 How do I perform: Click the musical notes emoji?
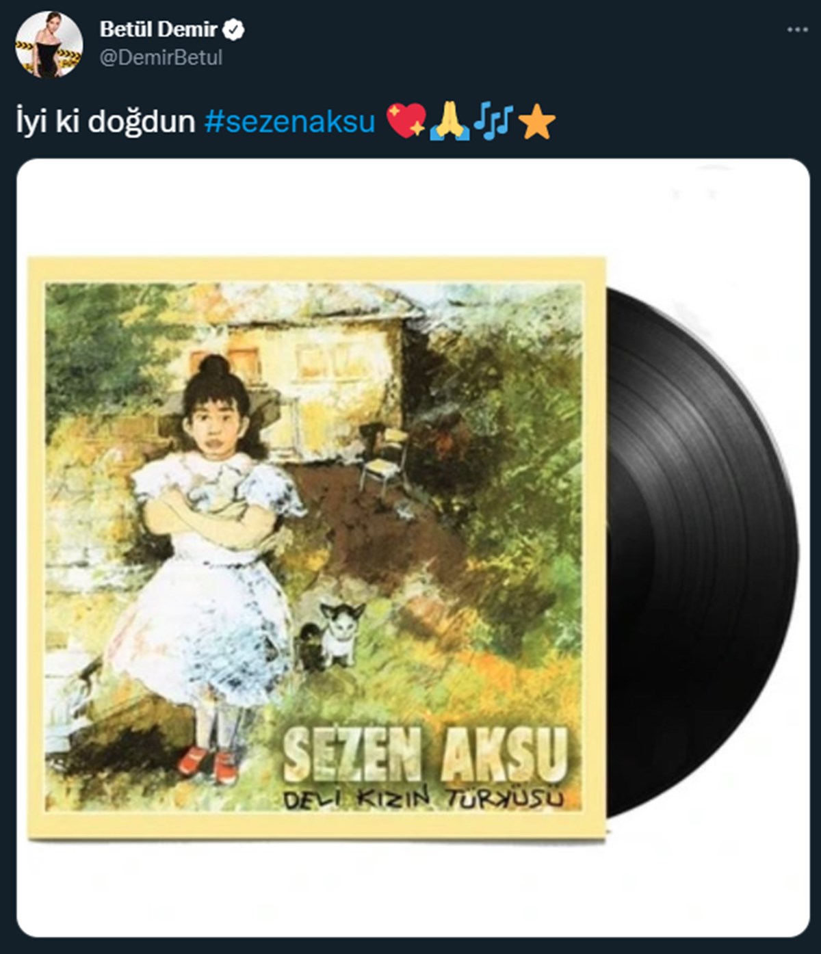[492, 121]
